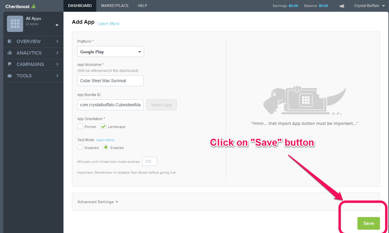Open the Campaigns sidebar section
The height and width of the screenshot is (233, 389).
(33, 64)
